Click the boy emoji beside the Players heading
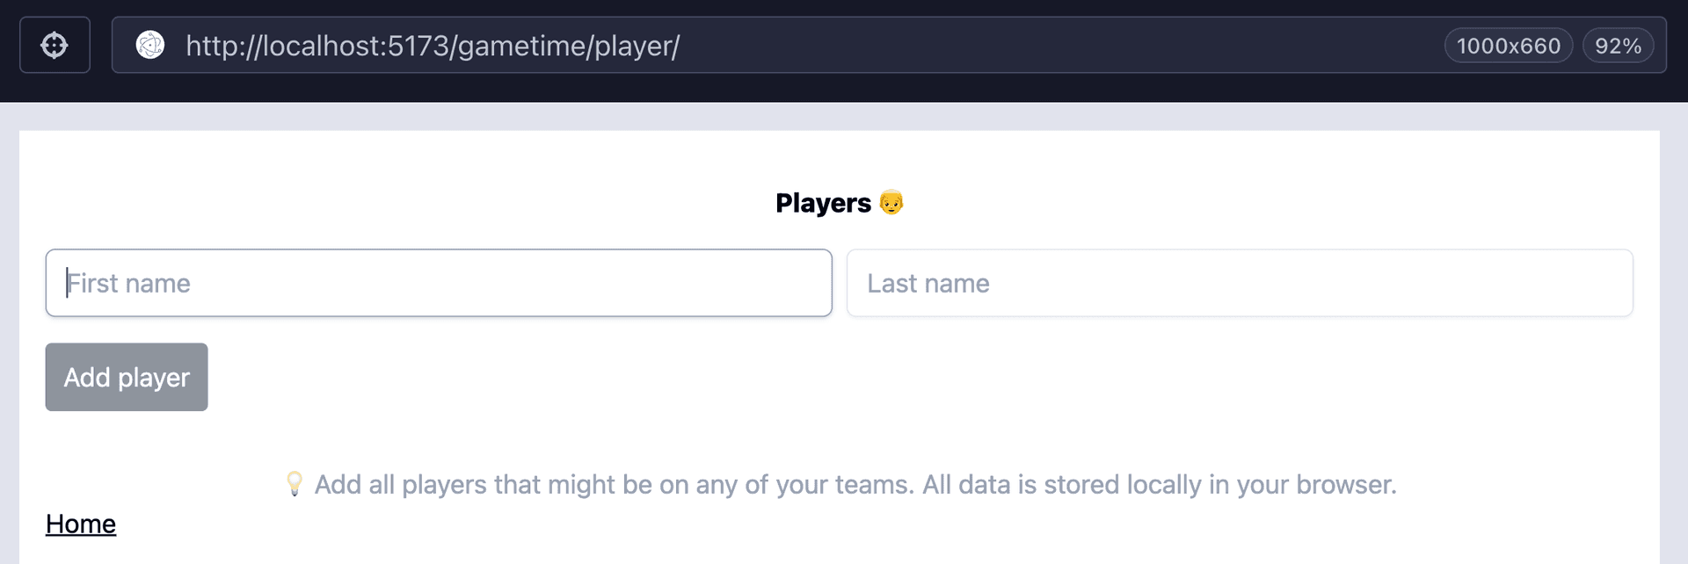 pos(893,202)
